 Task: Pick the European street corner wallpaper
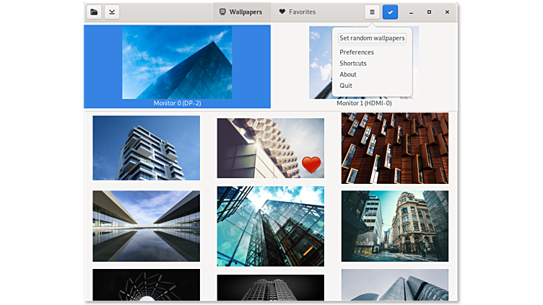[x=394, y=226]
